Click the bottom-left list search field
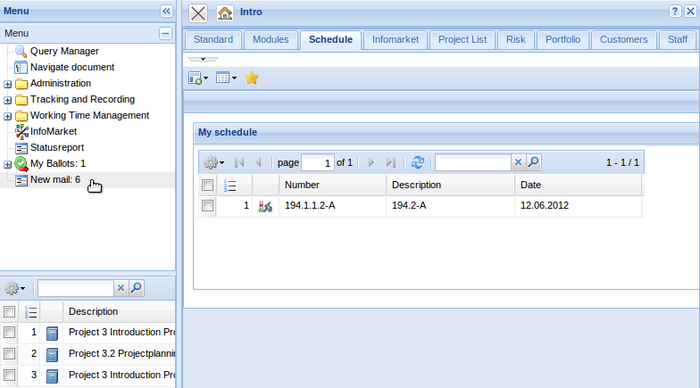 pyautogui.click(x=76, y=288)
